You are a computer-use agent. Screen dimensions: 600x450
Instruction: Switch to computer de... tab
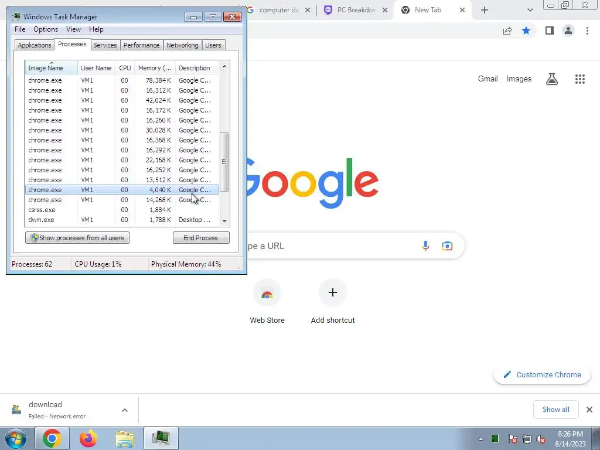tap(278, 10)
